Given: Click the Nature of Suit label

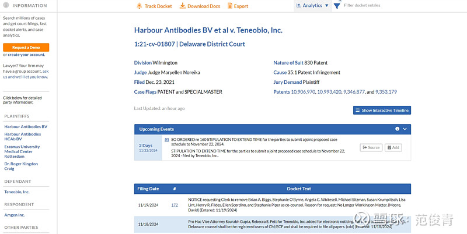Looking at the screenshot, I should [288, 63].
